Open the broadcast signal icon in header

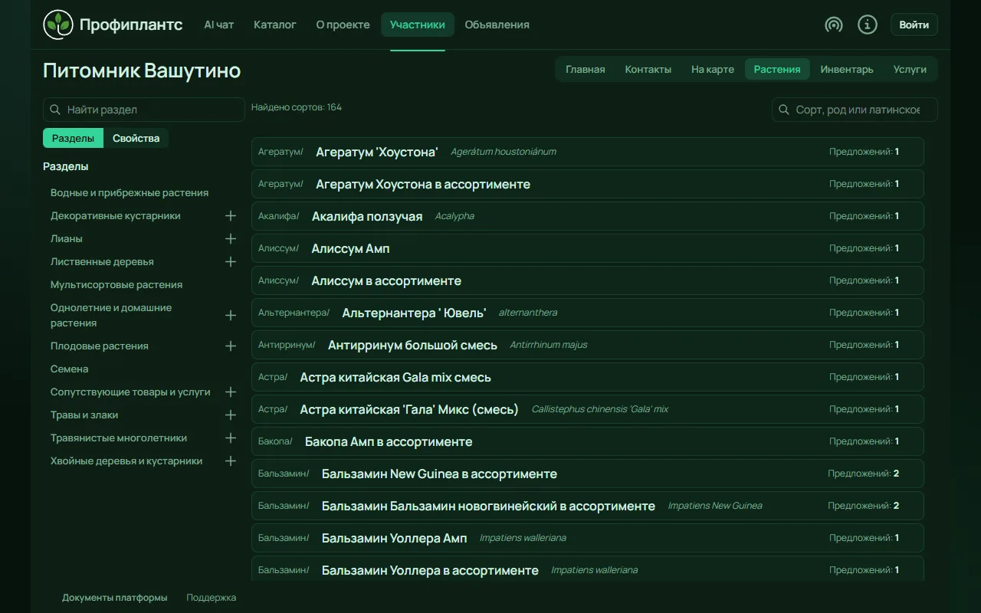pos(834,25)
